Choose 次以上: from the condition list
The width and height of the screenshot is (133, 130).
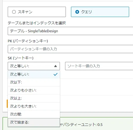(34, 98)
